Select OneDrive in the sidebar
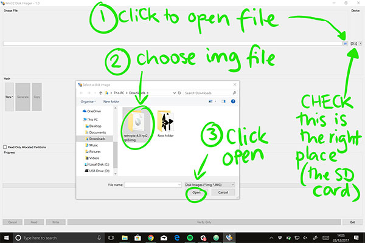The height and width of the screenshot is (243, 365). [94, 111]
